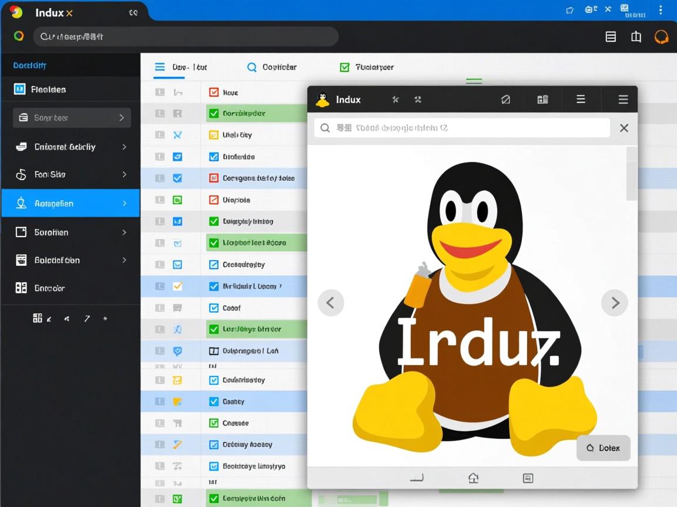Expand the bottom sidebar section with the chevron
The height and width of the screenshot is (507, 677).
pos(124,260)
